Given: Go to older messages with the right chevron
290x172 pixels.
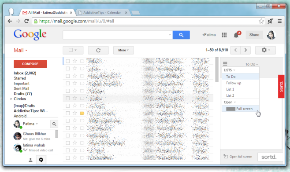Looking at the screenshot, I should 245,50.
